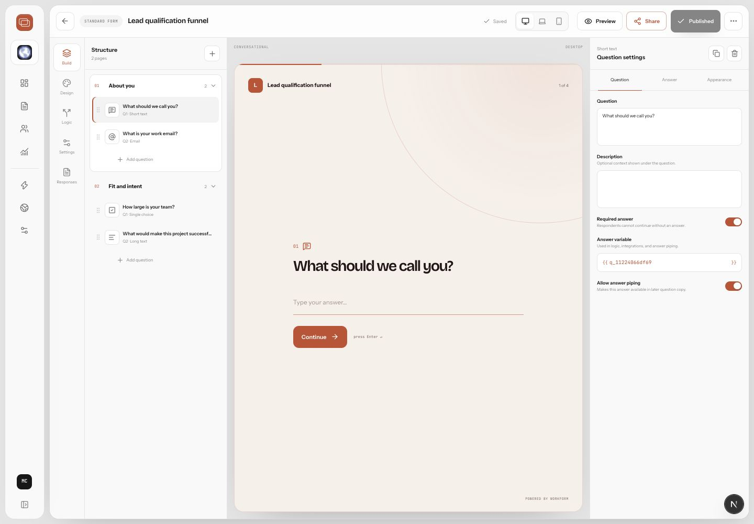Select 'How large is your team?' question row
Viewport: 754px width, 524px height.
[x=156, y=211]
